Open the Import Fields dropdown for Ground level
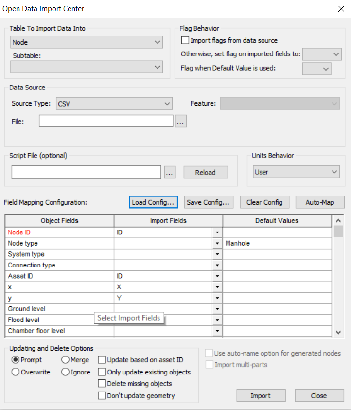351x410 pixels. click(x=217, y=309)
